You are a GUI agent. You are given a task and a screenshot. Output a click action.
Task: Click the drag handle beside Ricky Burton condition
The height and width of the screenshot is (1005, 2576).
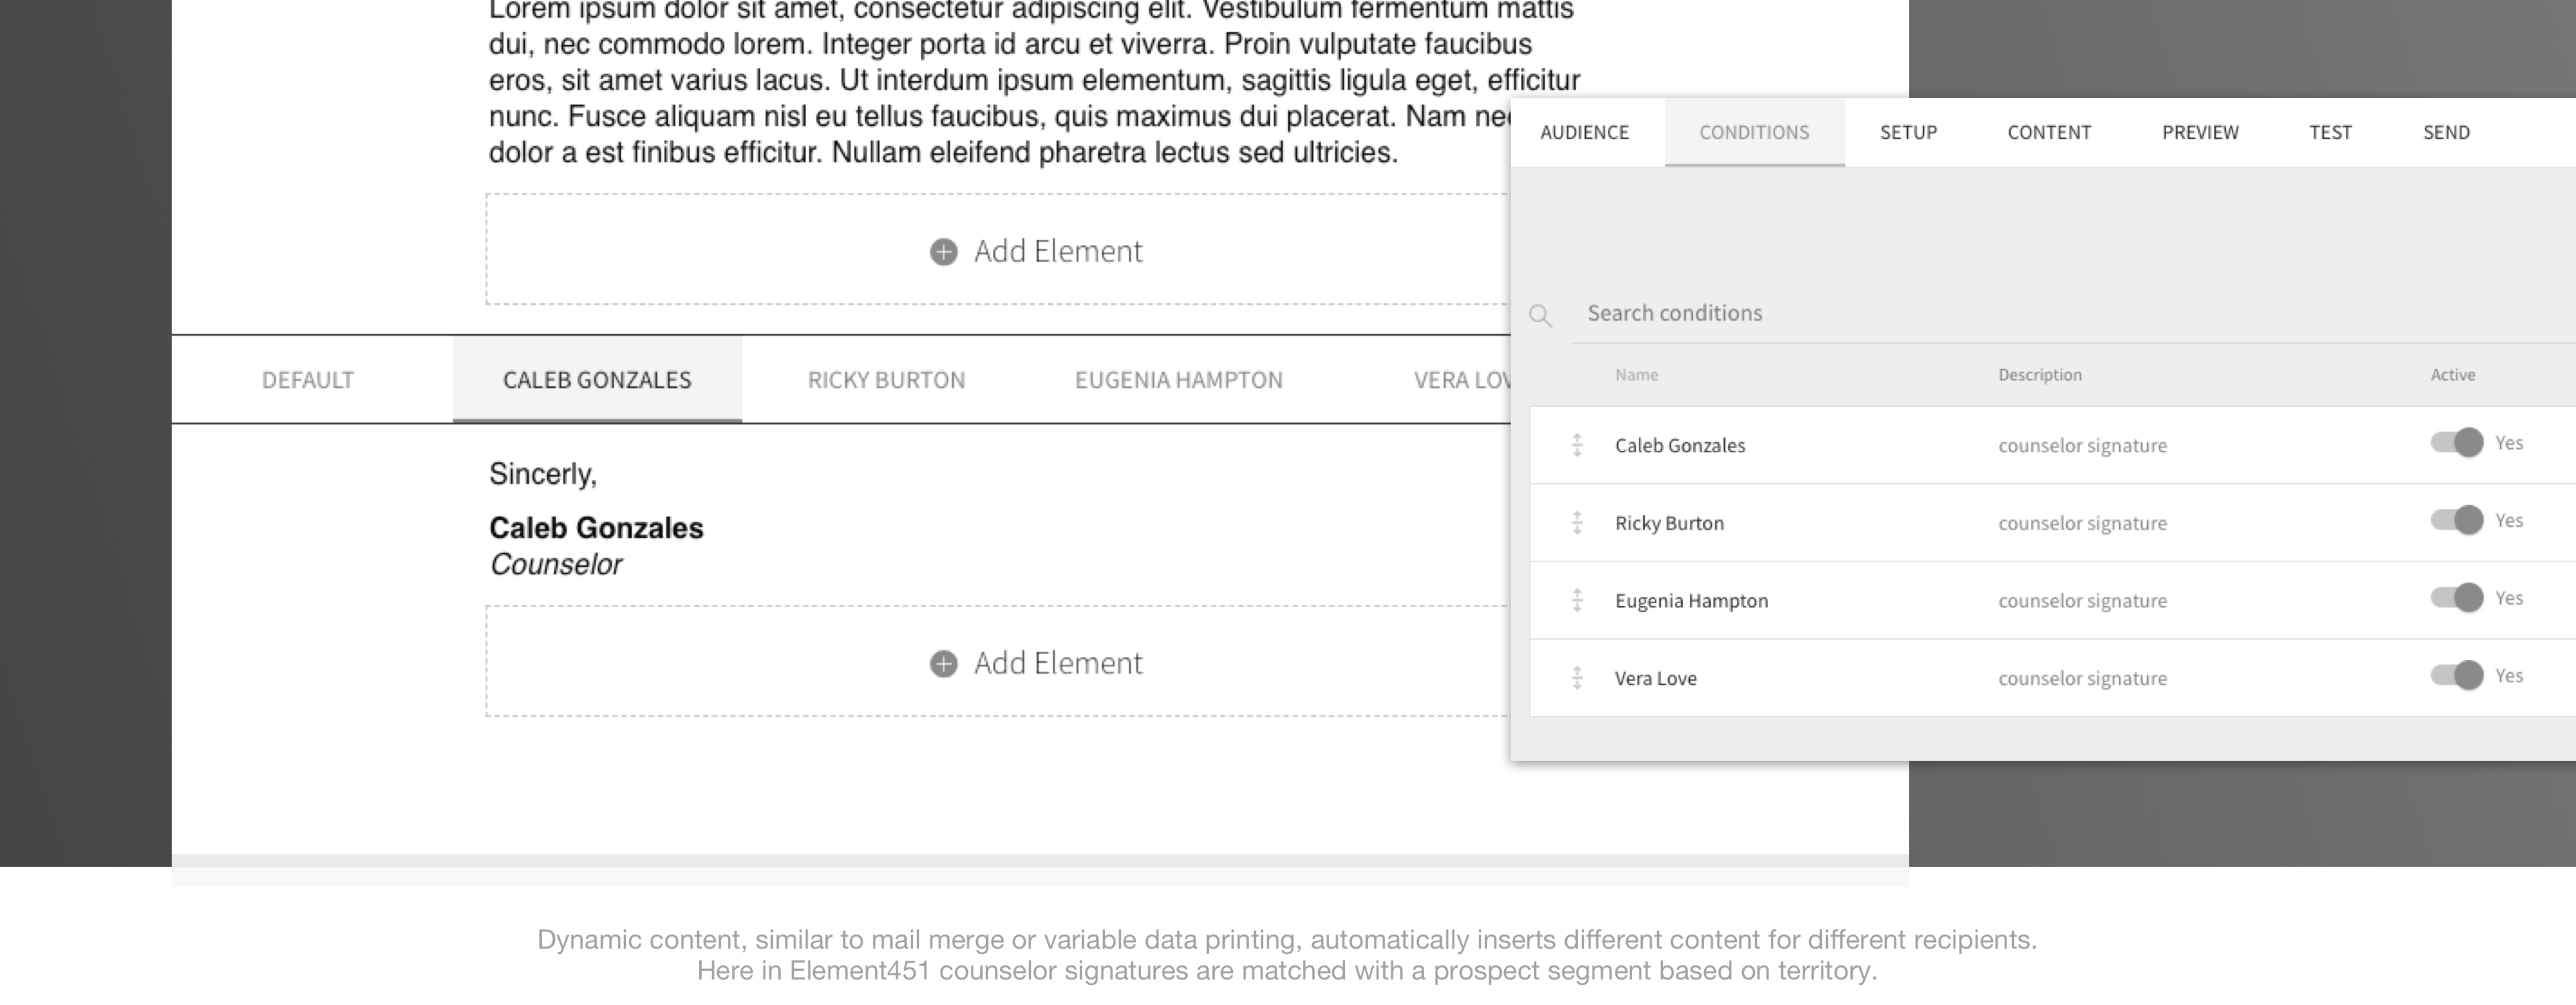click(x=1576, y=522)
